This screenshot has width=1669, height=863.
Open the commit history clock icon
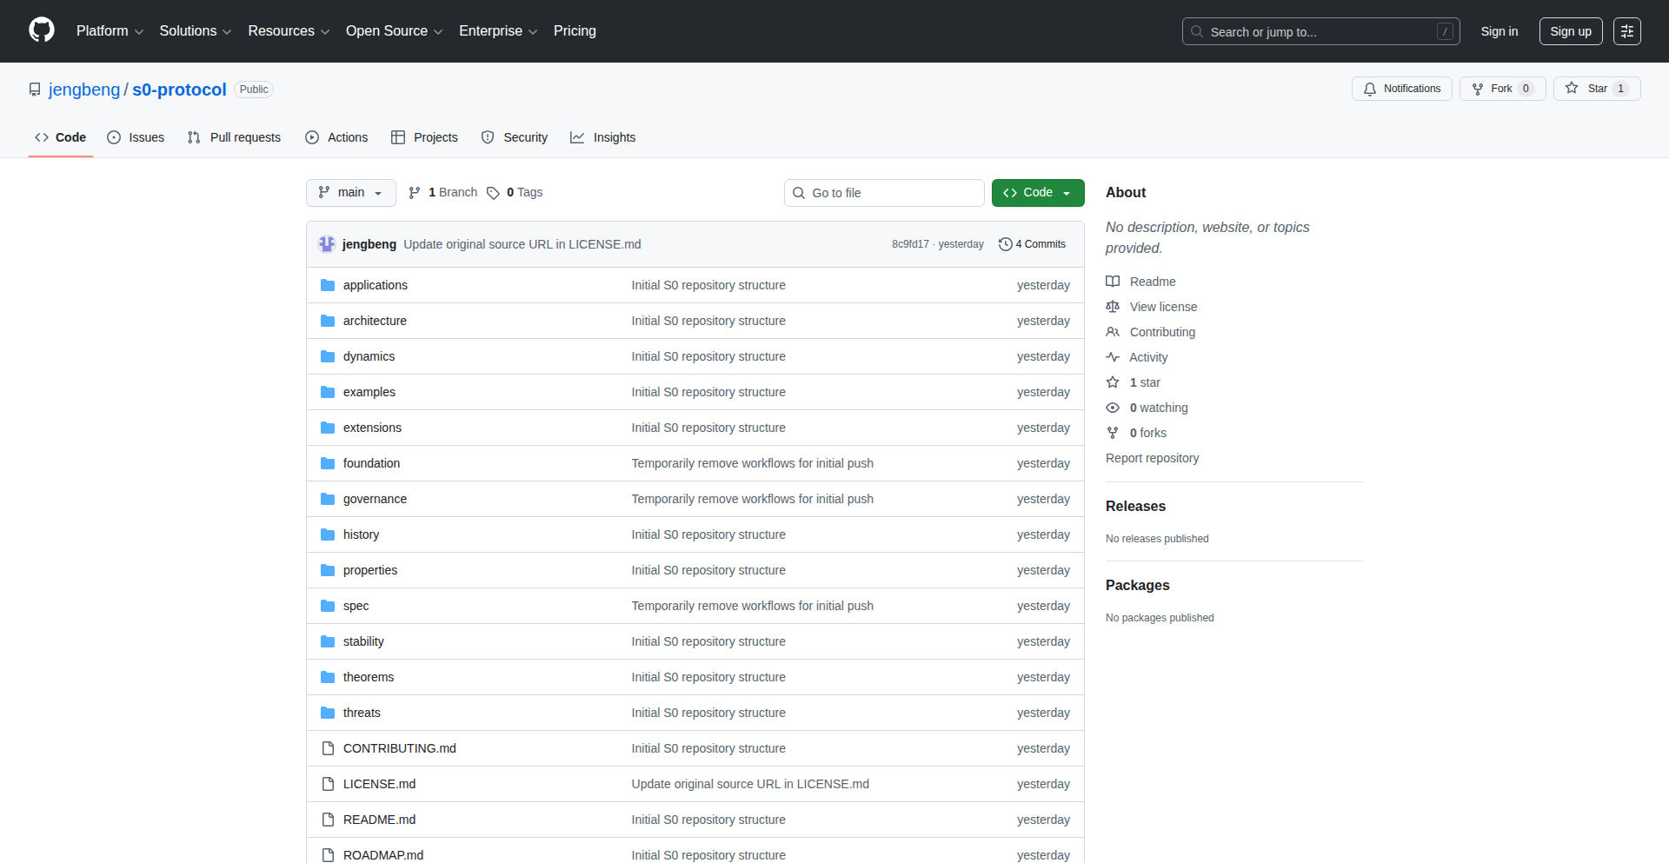click(1005, 244)
